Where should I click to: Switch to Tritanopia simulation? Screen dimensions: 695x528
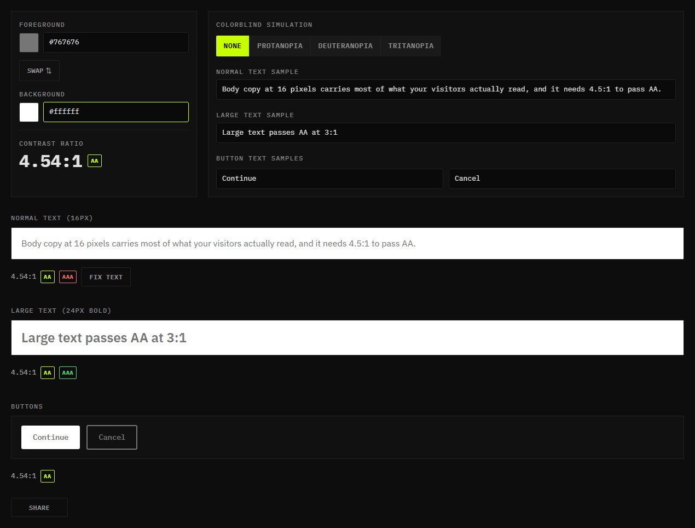tap(411, 46)
